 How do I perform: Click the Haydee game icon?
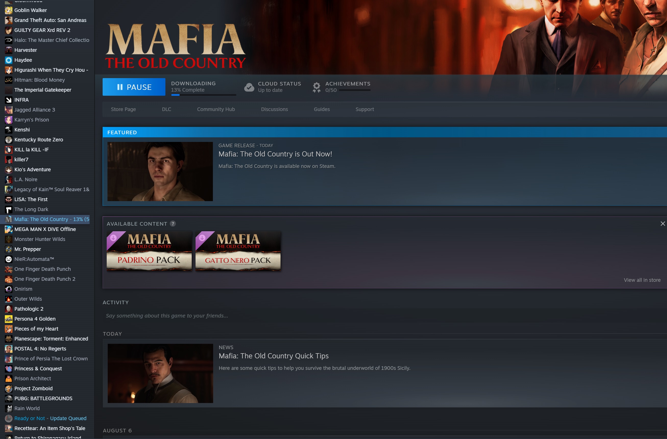click(x=9, y=60)
